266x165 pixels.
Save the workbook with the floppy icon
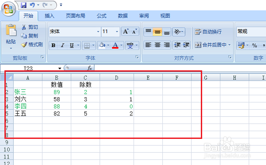[24, 5]
